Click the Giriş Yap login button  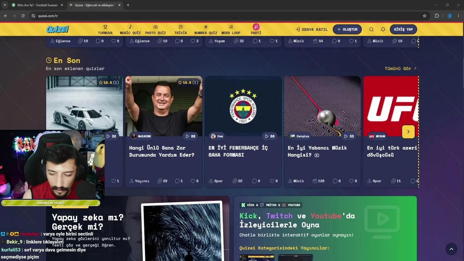point(403,29)
